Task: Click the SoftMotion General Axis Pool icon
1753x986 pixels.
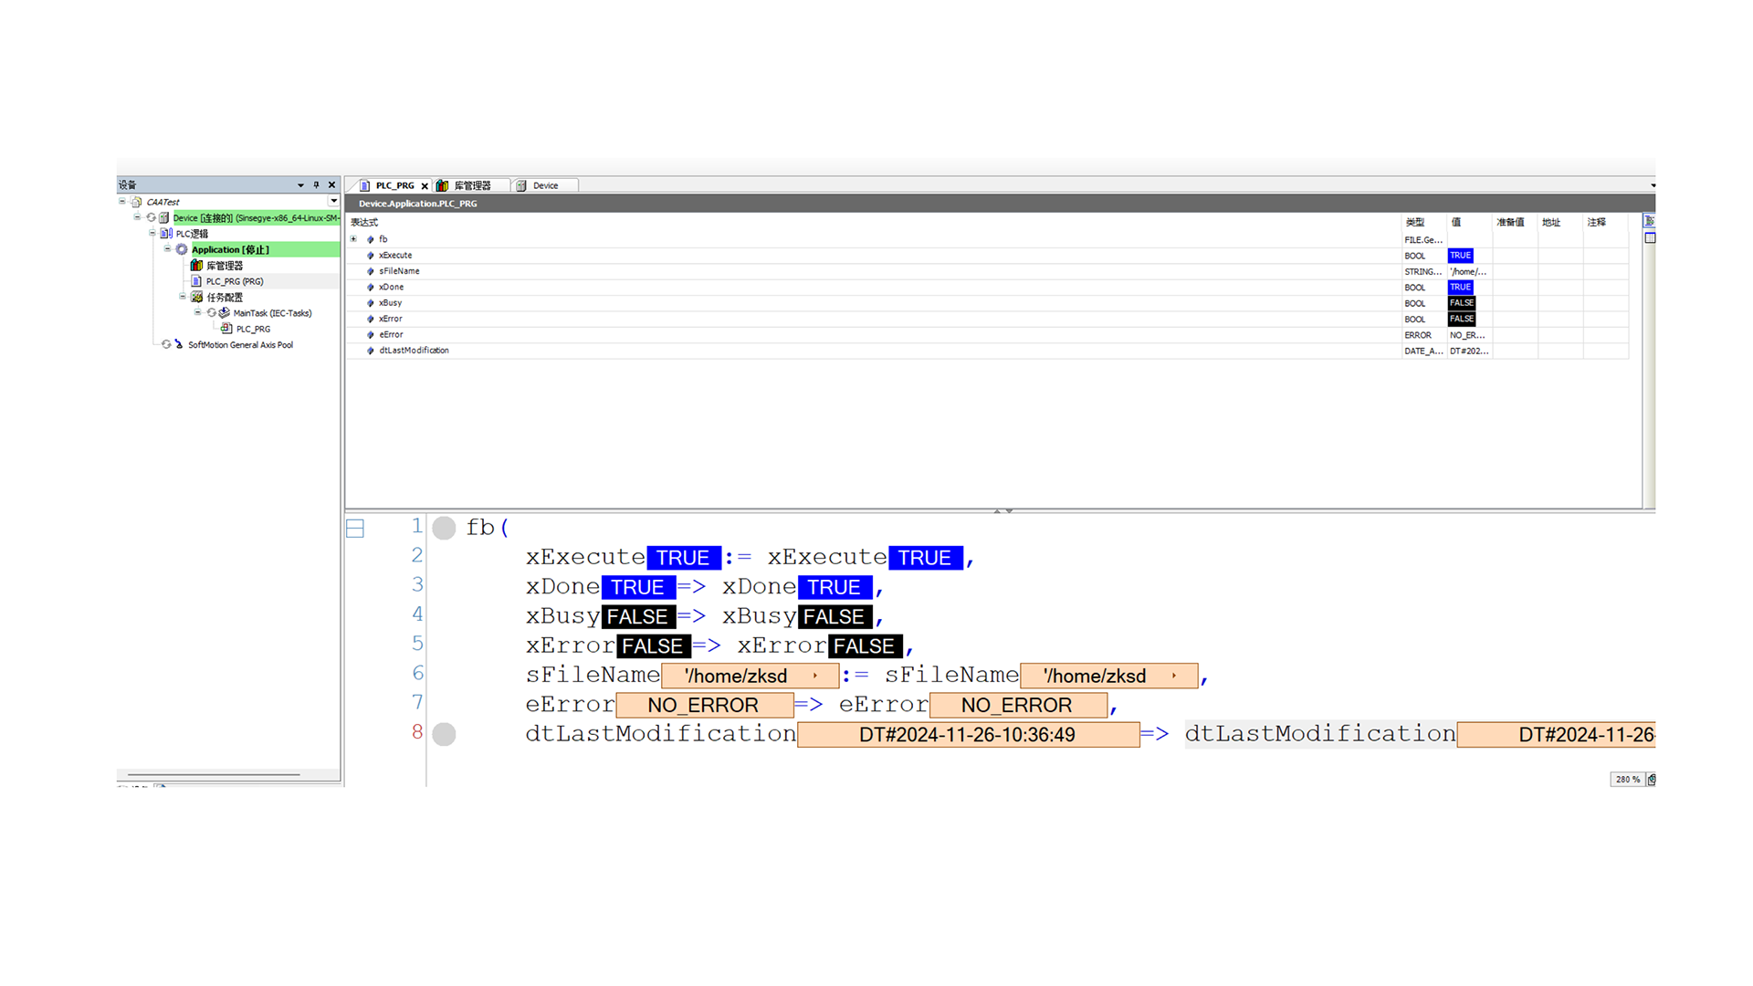Action: pos(179,344)
